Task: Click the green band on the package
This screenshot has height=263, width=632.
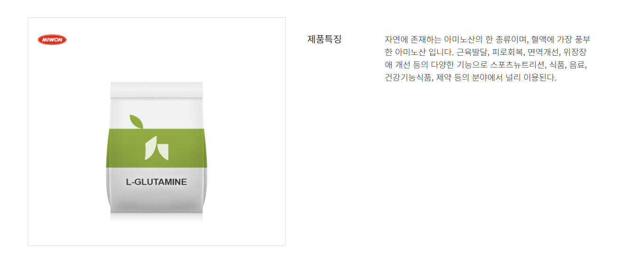Action: click(x=156, y=148)
